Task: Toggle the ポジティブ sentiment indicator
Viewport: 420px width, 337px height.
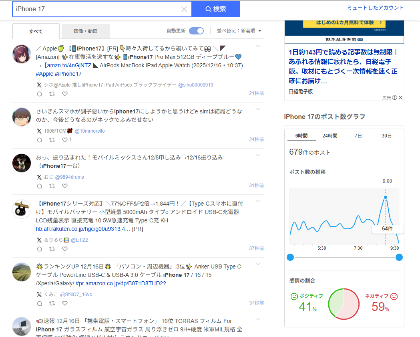Action: click(x=294, y=297)
